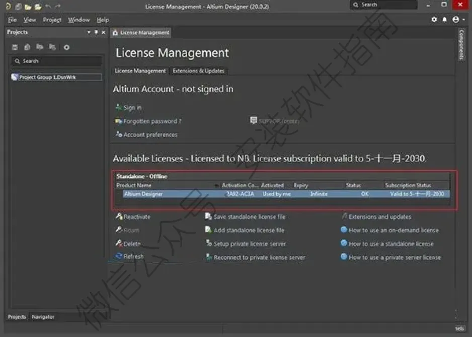
Task: Click open project folder icon in Projects toolbar
Action: tap(40, 47)
